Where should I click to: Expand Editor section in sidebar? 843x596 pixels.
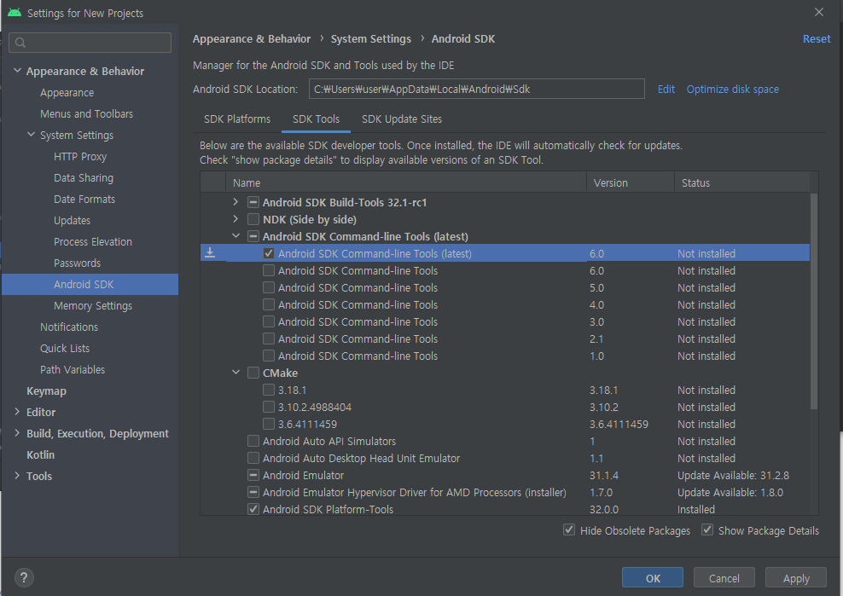pos(17,412)
